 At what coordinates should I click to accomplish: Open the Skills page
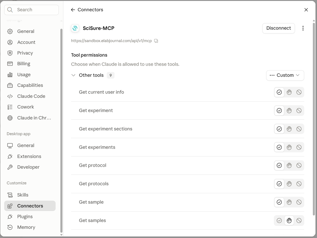click(30, 195)
